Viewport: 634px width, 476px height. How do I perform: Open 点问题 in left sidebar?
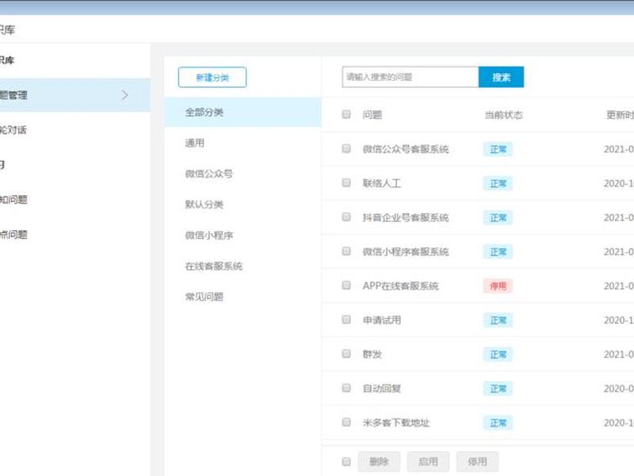click(x=13, y=234)
